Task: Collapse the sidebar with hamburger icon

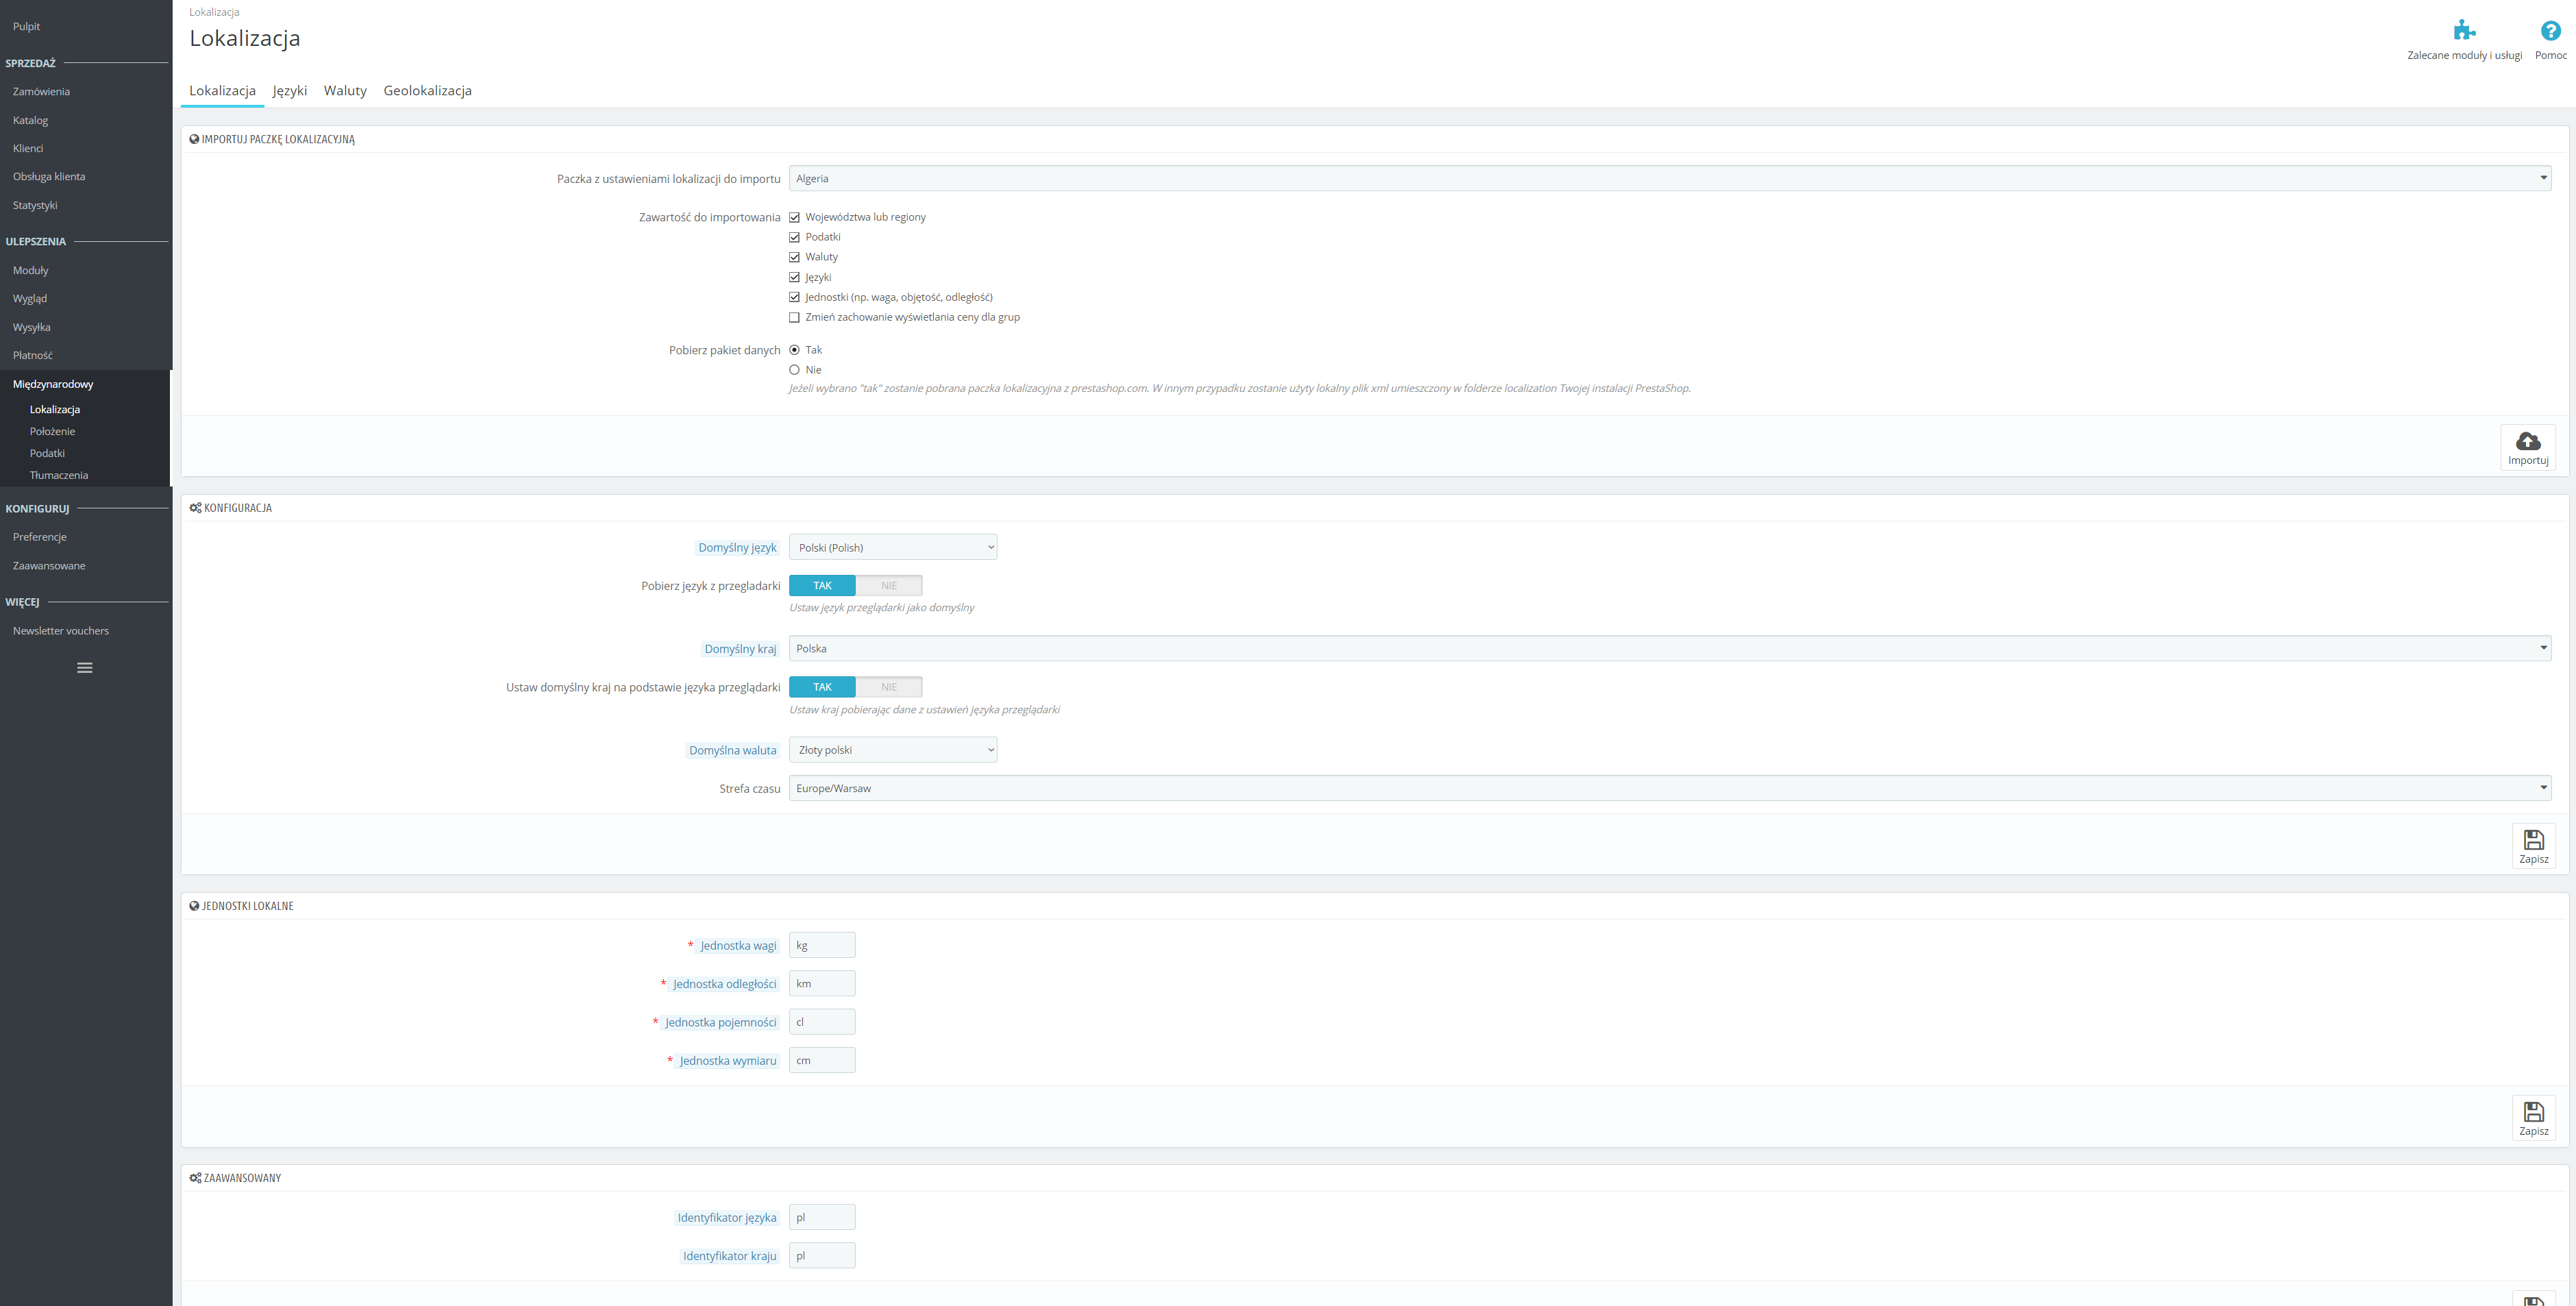Action: click(85, 668)
